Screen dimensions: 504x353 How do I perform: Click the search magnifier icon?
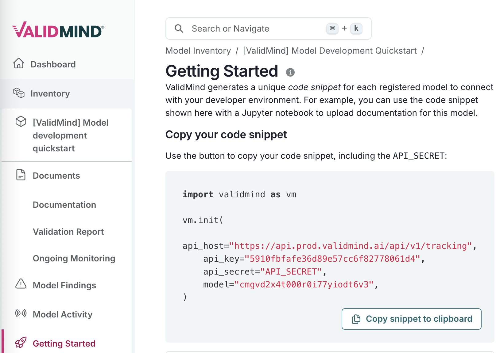point(179,28)
